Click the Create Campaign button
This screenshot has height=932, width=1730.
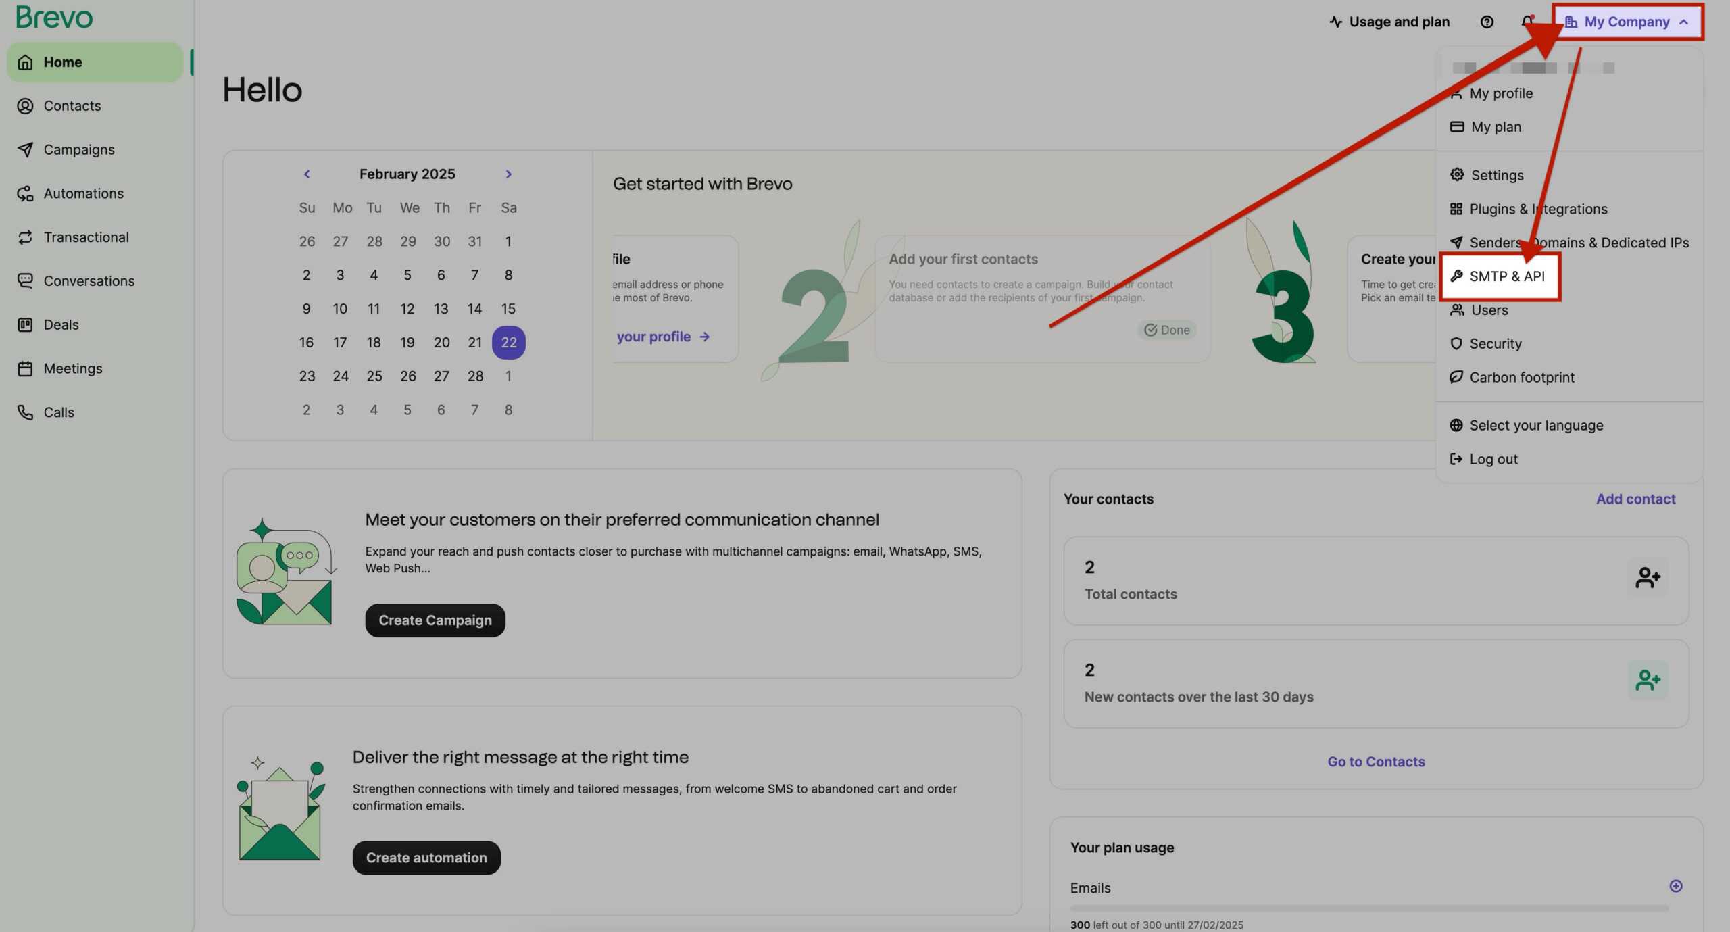coord(435,620)
